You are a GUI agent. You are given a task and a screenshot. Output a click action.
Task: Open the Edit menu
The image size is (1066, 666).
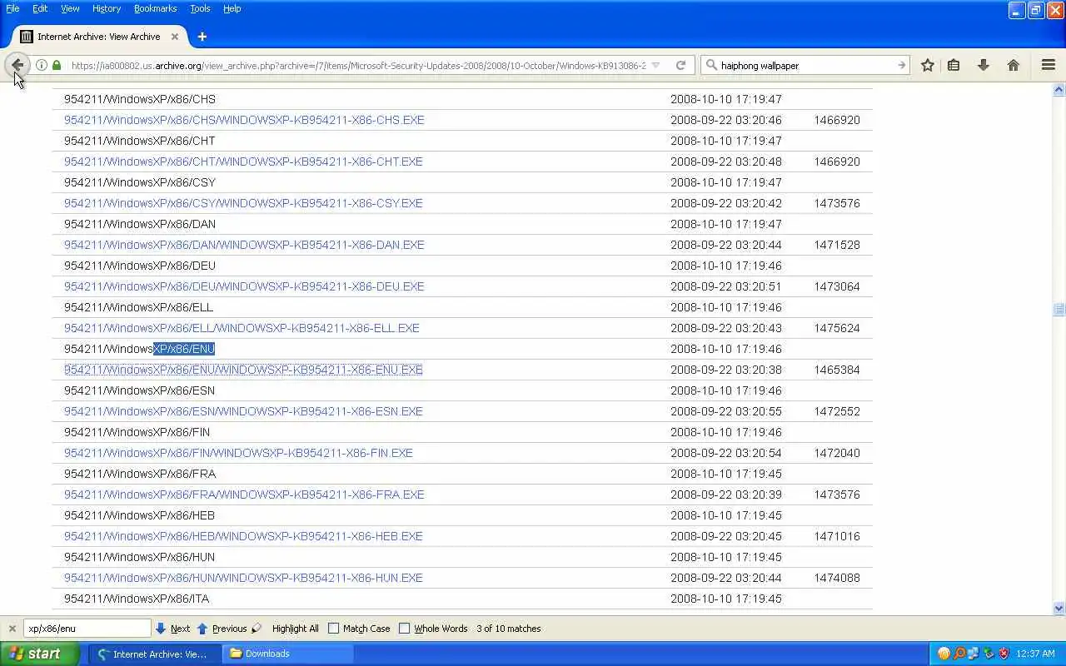coord(40,8)
